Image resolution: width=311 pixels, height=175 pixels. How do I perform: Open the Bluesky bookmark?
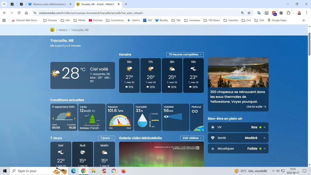click(162, 20)
